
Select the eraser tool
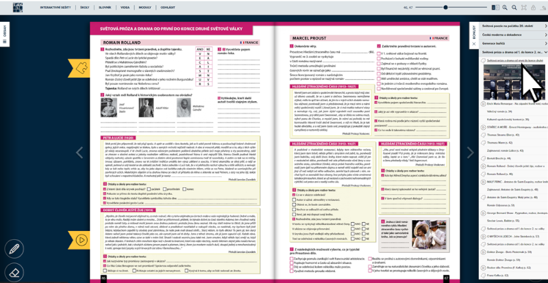pos(14,272)
